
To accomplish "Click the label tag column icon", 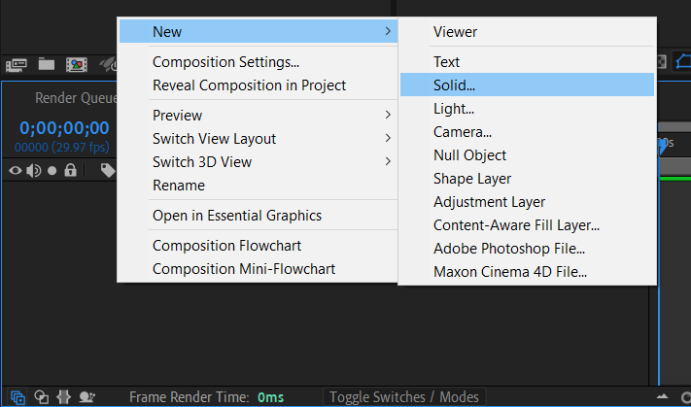I will pyautogui.click(x=107, y=171).
